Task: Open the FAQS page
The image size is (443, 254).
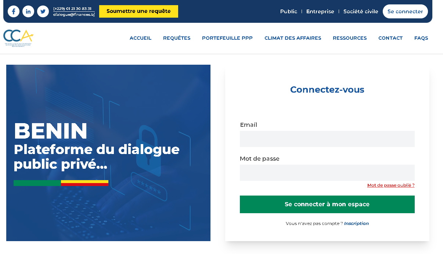Action: pyautogui.click(x=421, y=38)
